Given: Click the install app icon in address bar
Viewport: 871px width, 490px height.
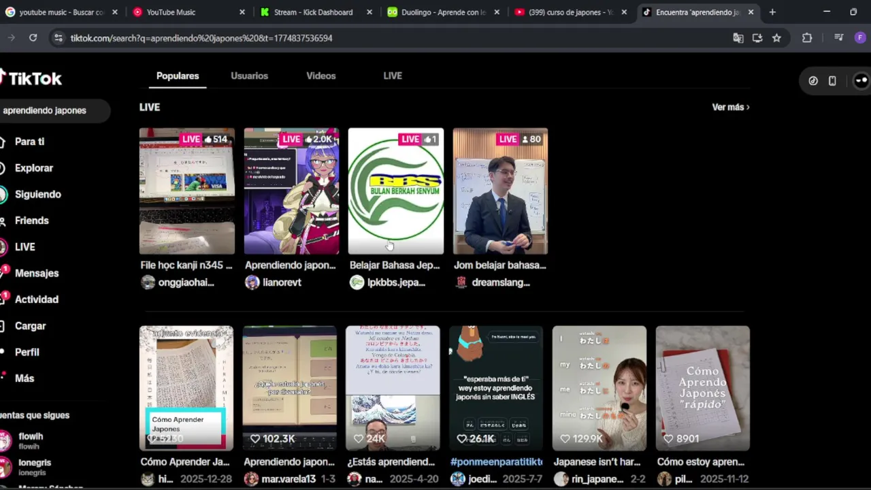Looking at the screenshot, I should point(757,38).
